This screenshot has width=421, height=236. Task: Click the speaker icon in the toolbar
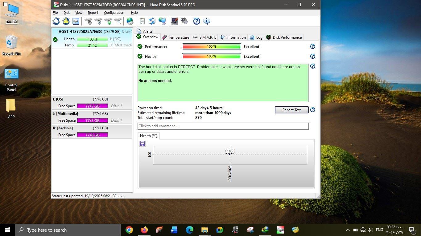[184, 21]
